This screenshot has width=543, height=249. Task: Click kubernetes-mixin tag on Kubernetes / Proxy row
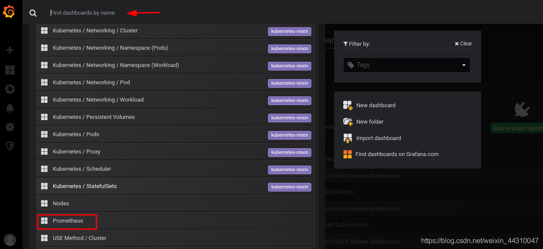click(290, 152)
